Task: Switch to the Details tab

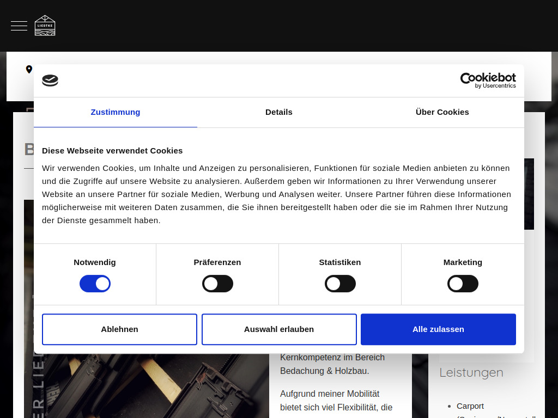Action: click(x=278, y=112)
